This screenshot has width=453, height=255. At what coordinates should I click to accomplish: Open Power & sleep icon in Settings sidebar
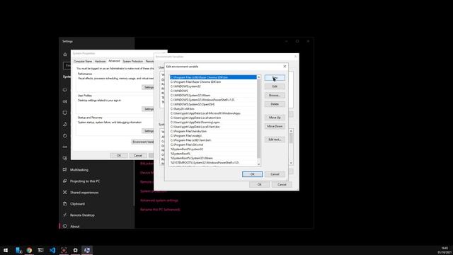[65, 135]
